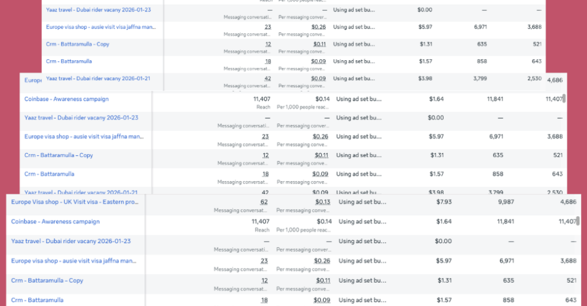This screenshot has height=306, width=587.
Task: Click the $3.98 amount in the topmost table
Action: click(425, 78)
